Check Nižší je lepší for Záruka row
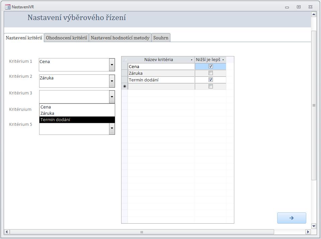321x239 pixels. tap(211, 73)
